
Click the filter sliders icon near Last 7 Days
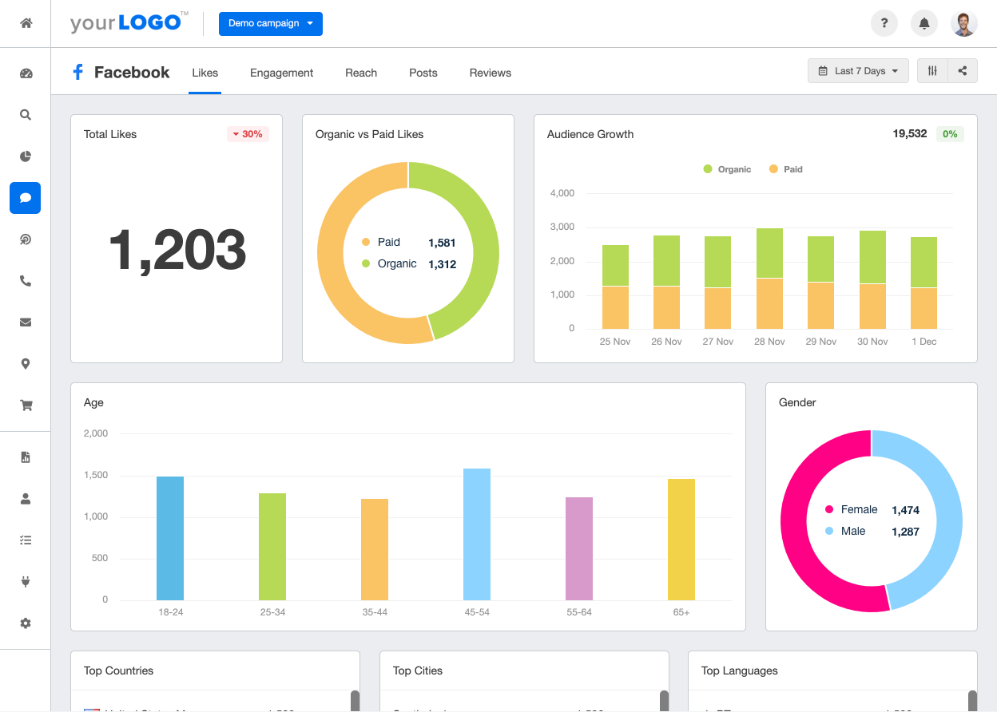(x=931, y=70)
